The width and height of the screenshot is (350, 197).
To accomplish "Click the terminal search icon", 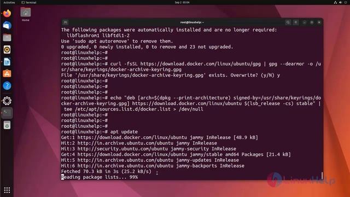I will [288, 22].
